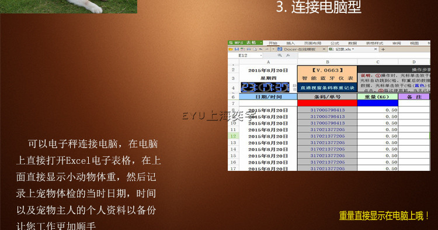Click the undo arrow icon
Image resolution: width=438 pixels, height=230 pixels.
coord(260,49)
